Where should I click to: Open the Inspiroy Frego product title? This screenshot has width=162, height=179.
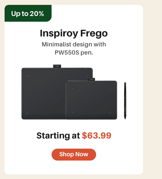tap(74, 33)
